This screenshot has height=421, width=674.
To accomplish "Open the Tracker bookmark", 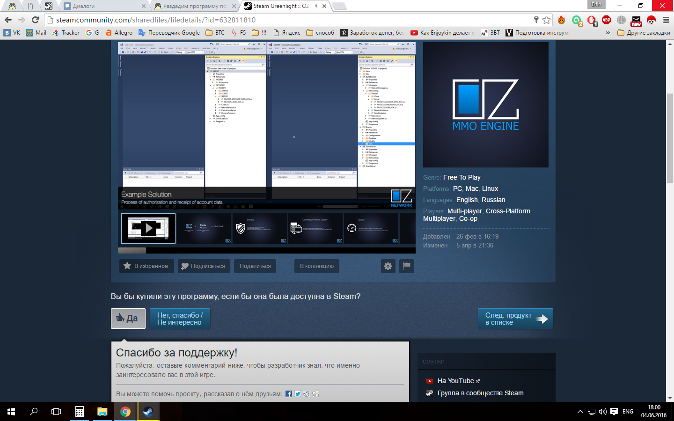I will click(x=66, y=33).
